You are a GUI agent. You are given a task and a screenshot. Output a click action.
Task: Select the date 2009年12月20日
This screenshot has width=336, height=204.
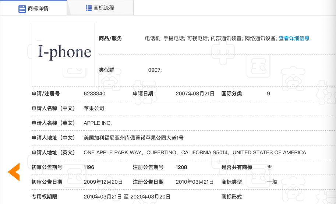pyautogui.click(x=103, y=182)
